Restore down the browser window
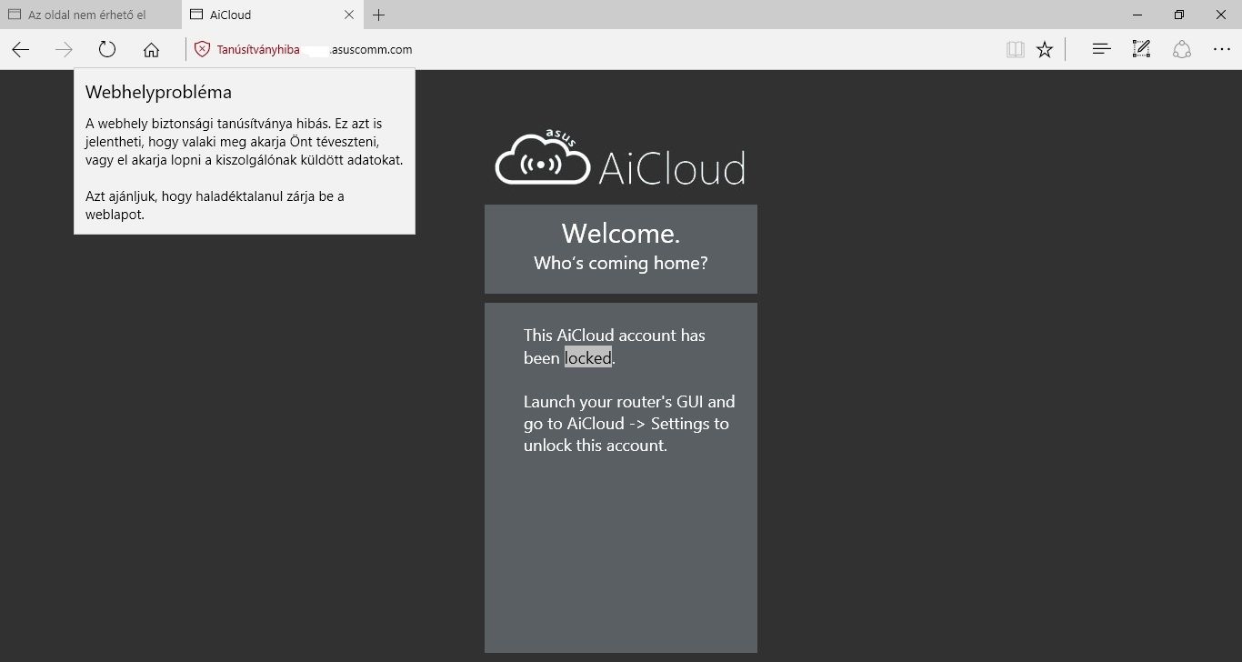 click(x=1179, y=15)
